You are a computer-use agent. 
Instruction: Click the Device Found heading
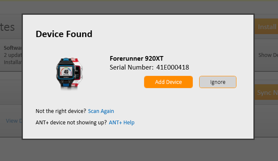coord(64,34)
